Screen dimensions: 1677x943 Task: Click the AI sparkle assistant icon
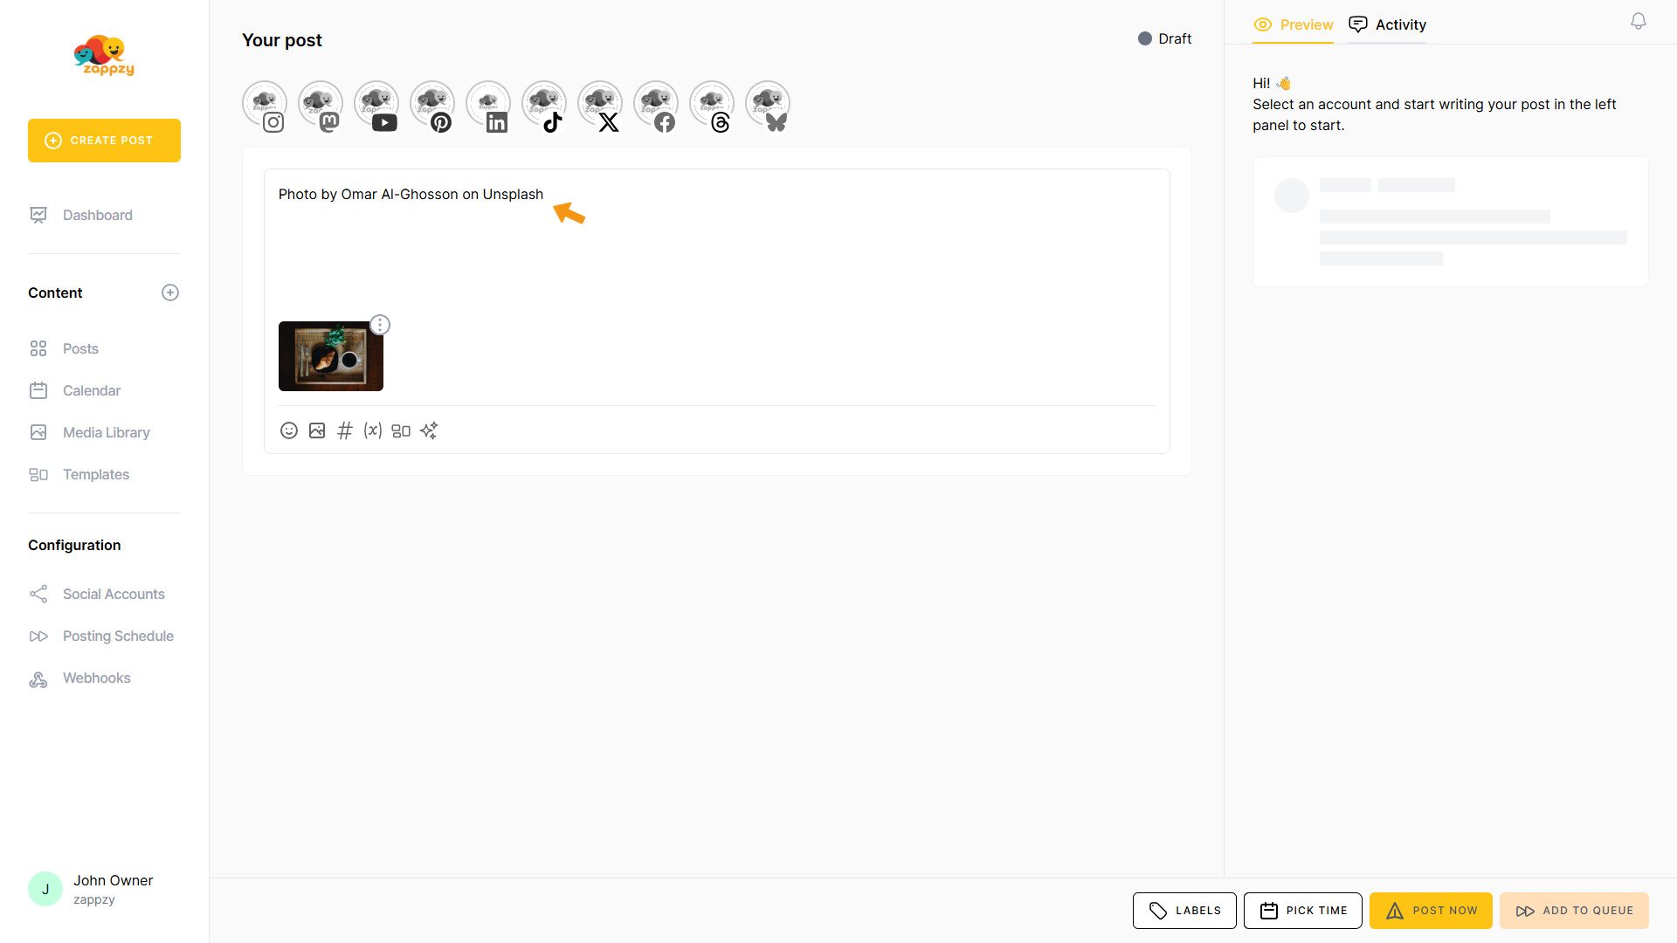tap(429, 430)
